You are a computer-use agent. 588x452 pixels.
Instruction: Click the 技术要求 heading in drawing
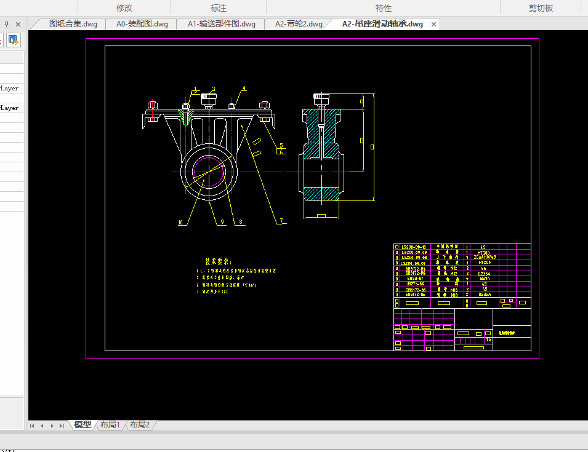[219, 261]
